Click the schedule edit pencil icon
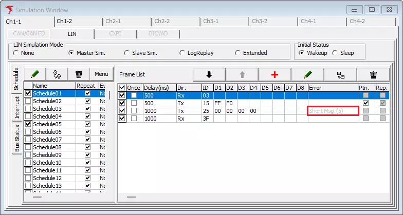Viewport: 403px width, 215px height. 35,74
